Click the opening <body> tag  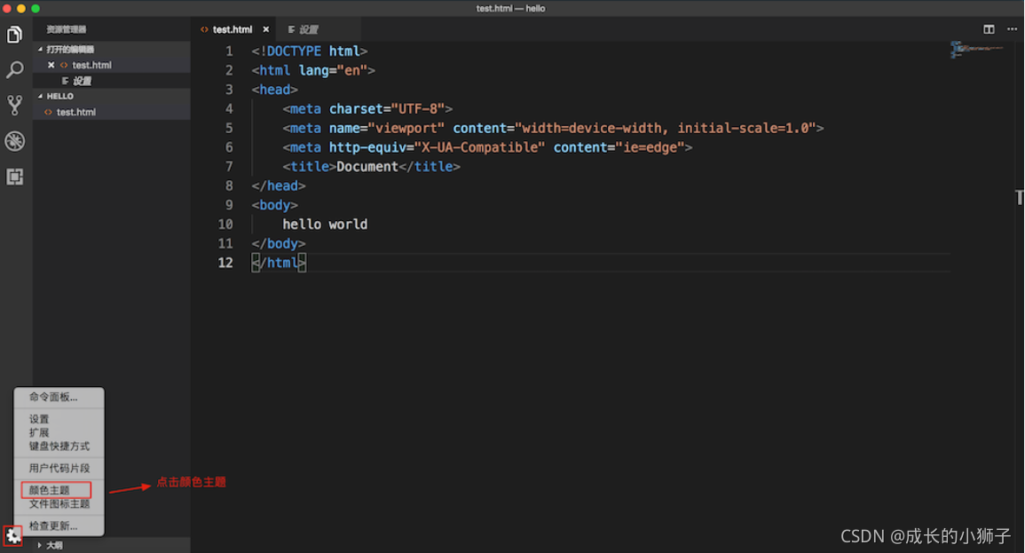274,205
